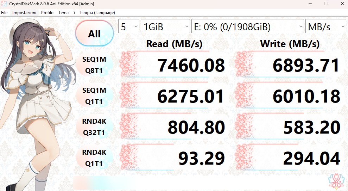Image resolution: width=348 pixels, height=191 pixels.
Task: Expand the MB/s unit dropdown
Action: coord(326,26)
